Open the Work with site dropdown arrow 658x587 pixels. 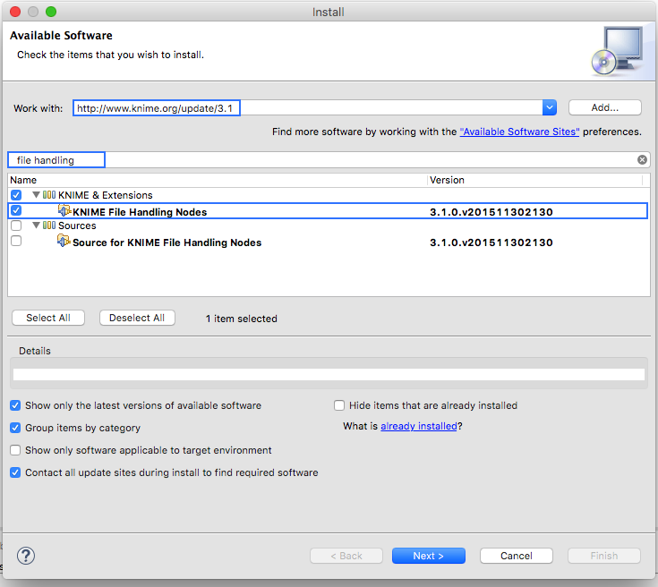coord(550,108)
